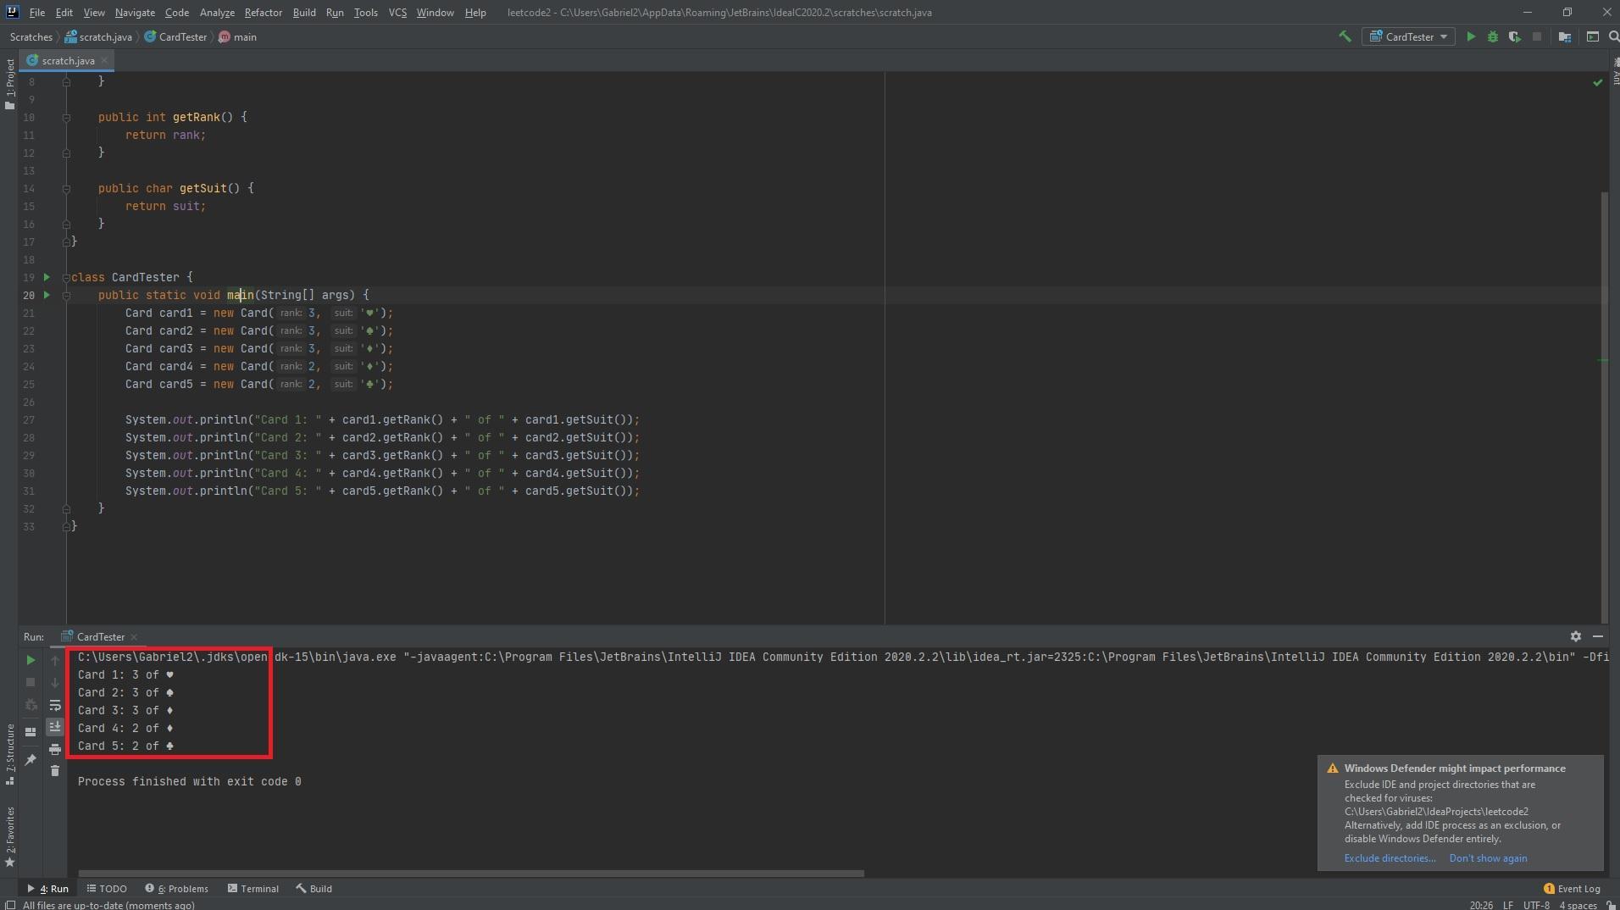Run CardTester with Coverage icon

(1514, 36)
